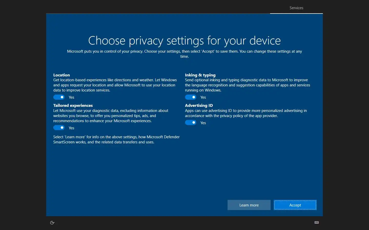This screenshot has width=369, height=230.
Task: Click the Yes label beside Location toggle
Action: pyautogui.click(x=71, y=97)
